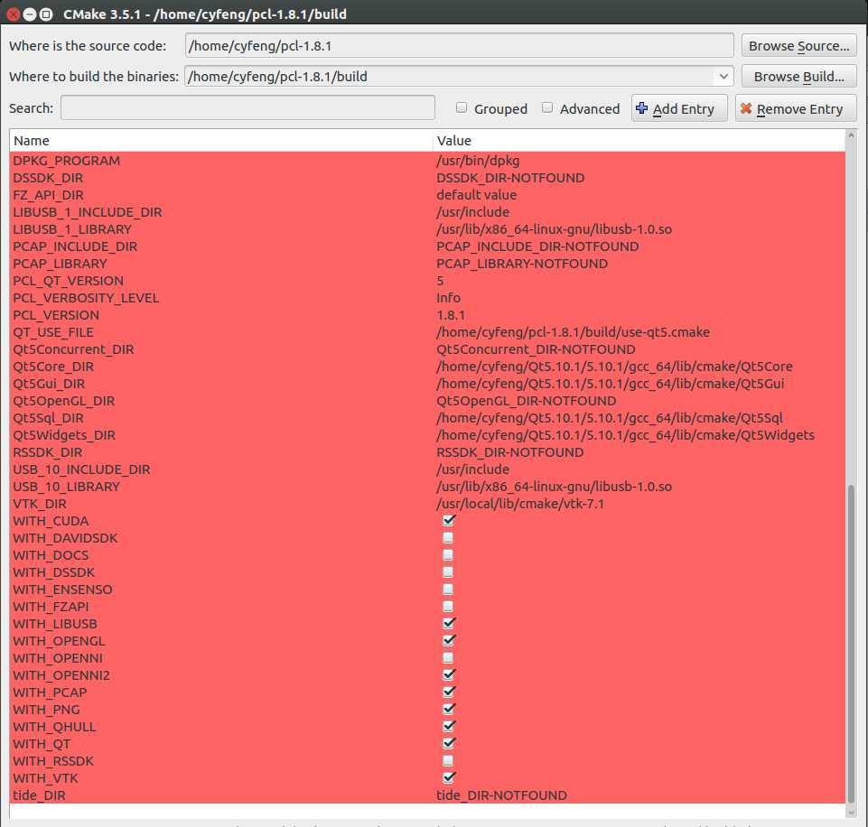Uncheck WITH_PNG option
Screen dimensions: 868x827
pyautogui.click(x=448, y=709)
